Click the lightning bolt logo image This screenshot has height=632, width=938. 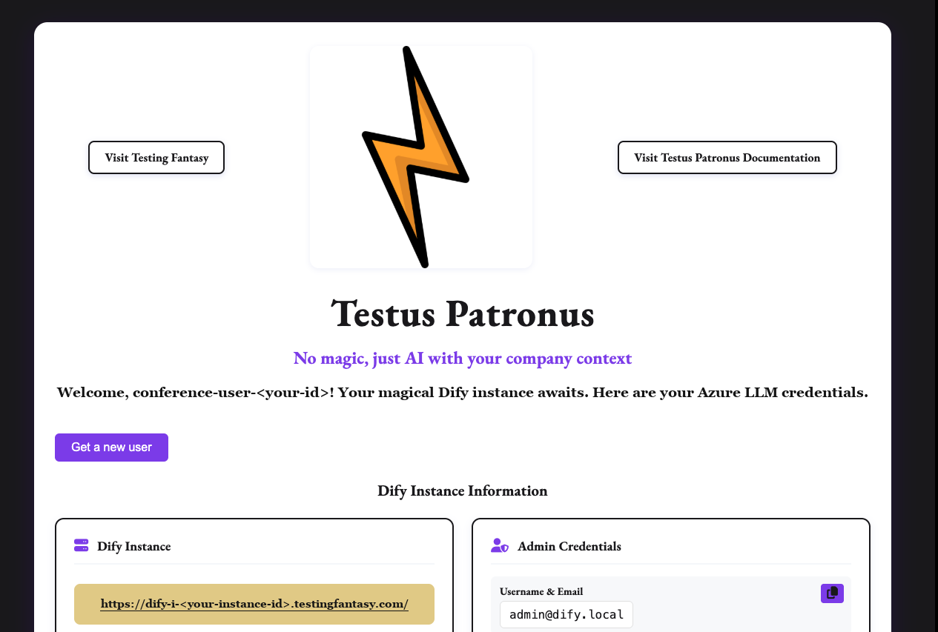[x=421, y=157]
